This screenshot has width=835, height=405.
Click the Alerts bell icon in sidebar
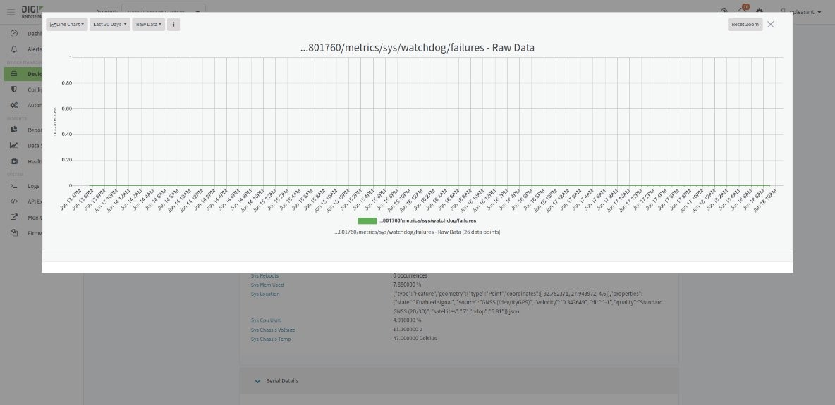[14, 49]
